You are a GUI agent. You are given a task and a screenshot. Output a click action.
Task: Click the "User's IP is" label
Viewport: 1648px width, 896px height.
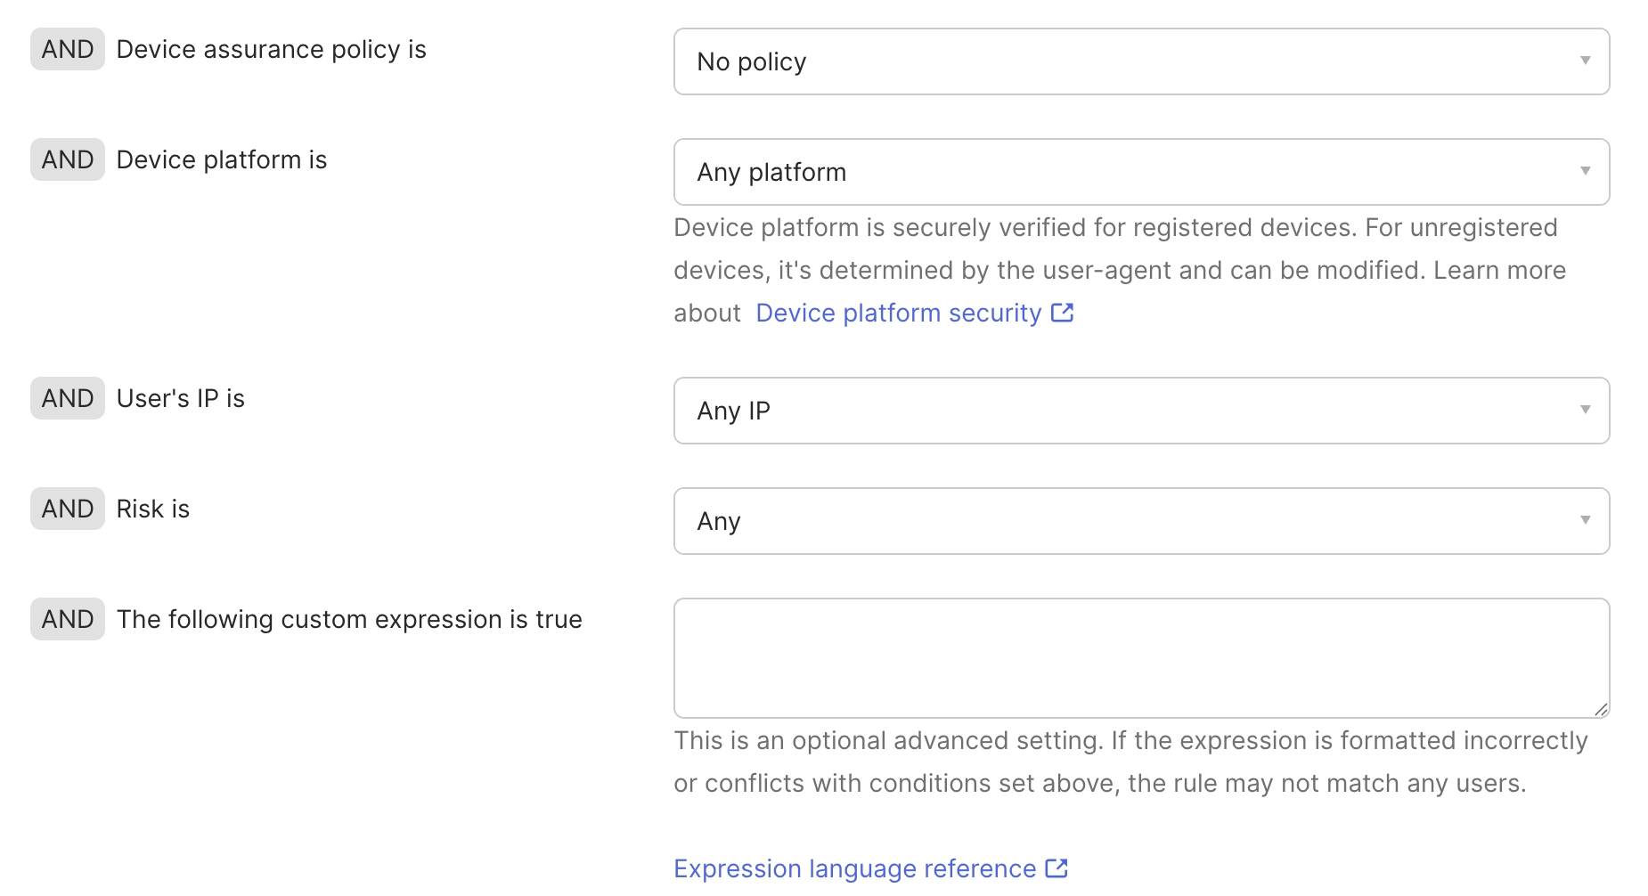[x=180, y=399]
